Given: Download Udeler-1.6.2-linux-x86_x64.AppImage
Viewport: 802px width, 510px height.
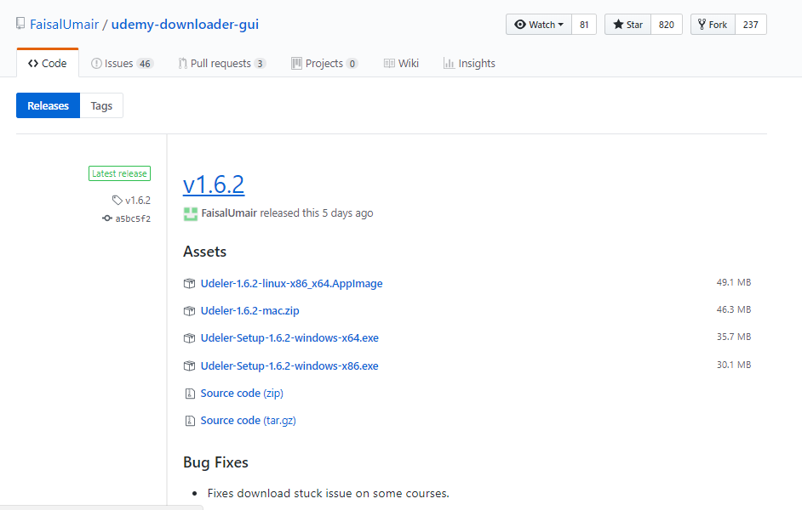Looking at the screenshot, I should click(x=291, y=283).
